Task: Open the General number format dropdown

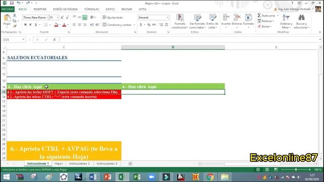Action: pyautogui.click(x=167, y=18)
